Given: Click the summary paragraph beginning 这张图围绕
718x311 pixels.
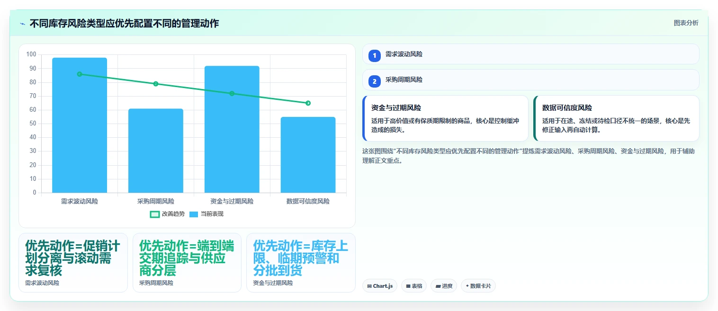Looking at the screenshot, I should pos(529,156).
